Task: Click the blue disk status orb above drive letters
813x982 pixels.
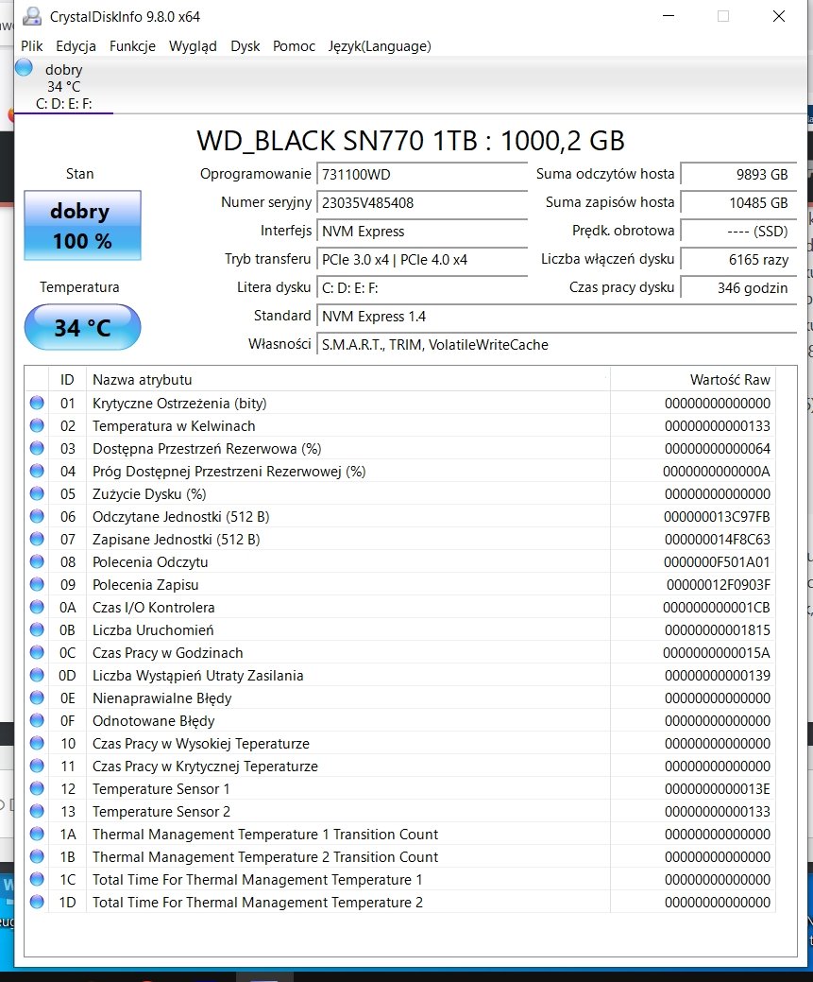Action: tap(25, 67)
